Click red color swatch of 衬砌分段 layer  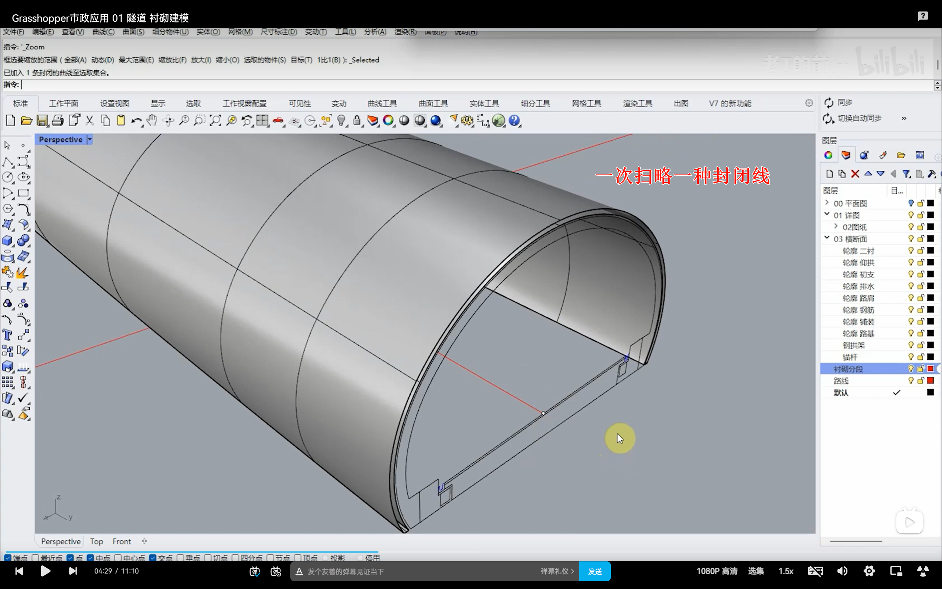(x=930, y=369)
